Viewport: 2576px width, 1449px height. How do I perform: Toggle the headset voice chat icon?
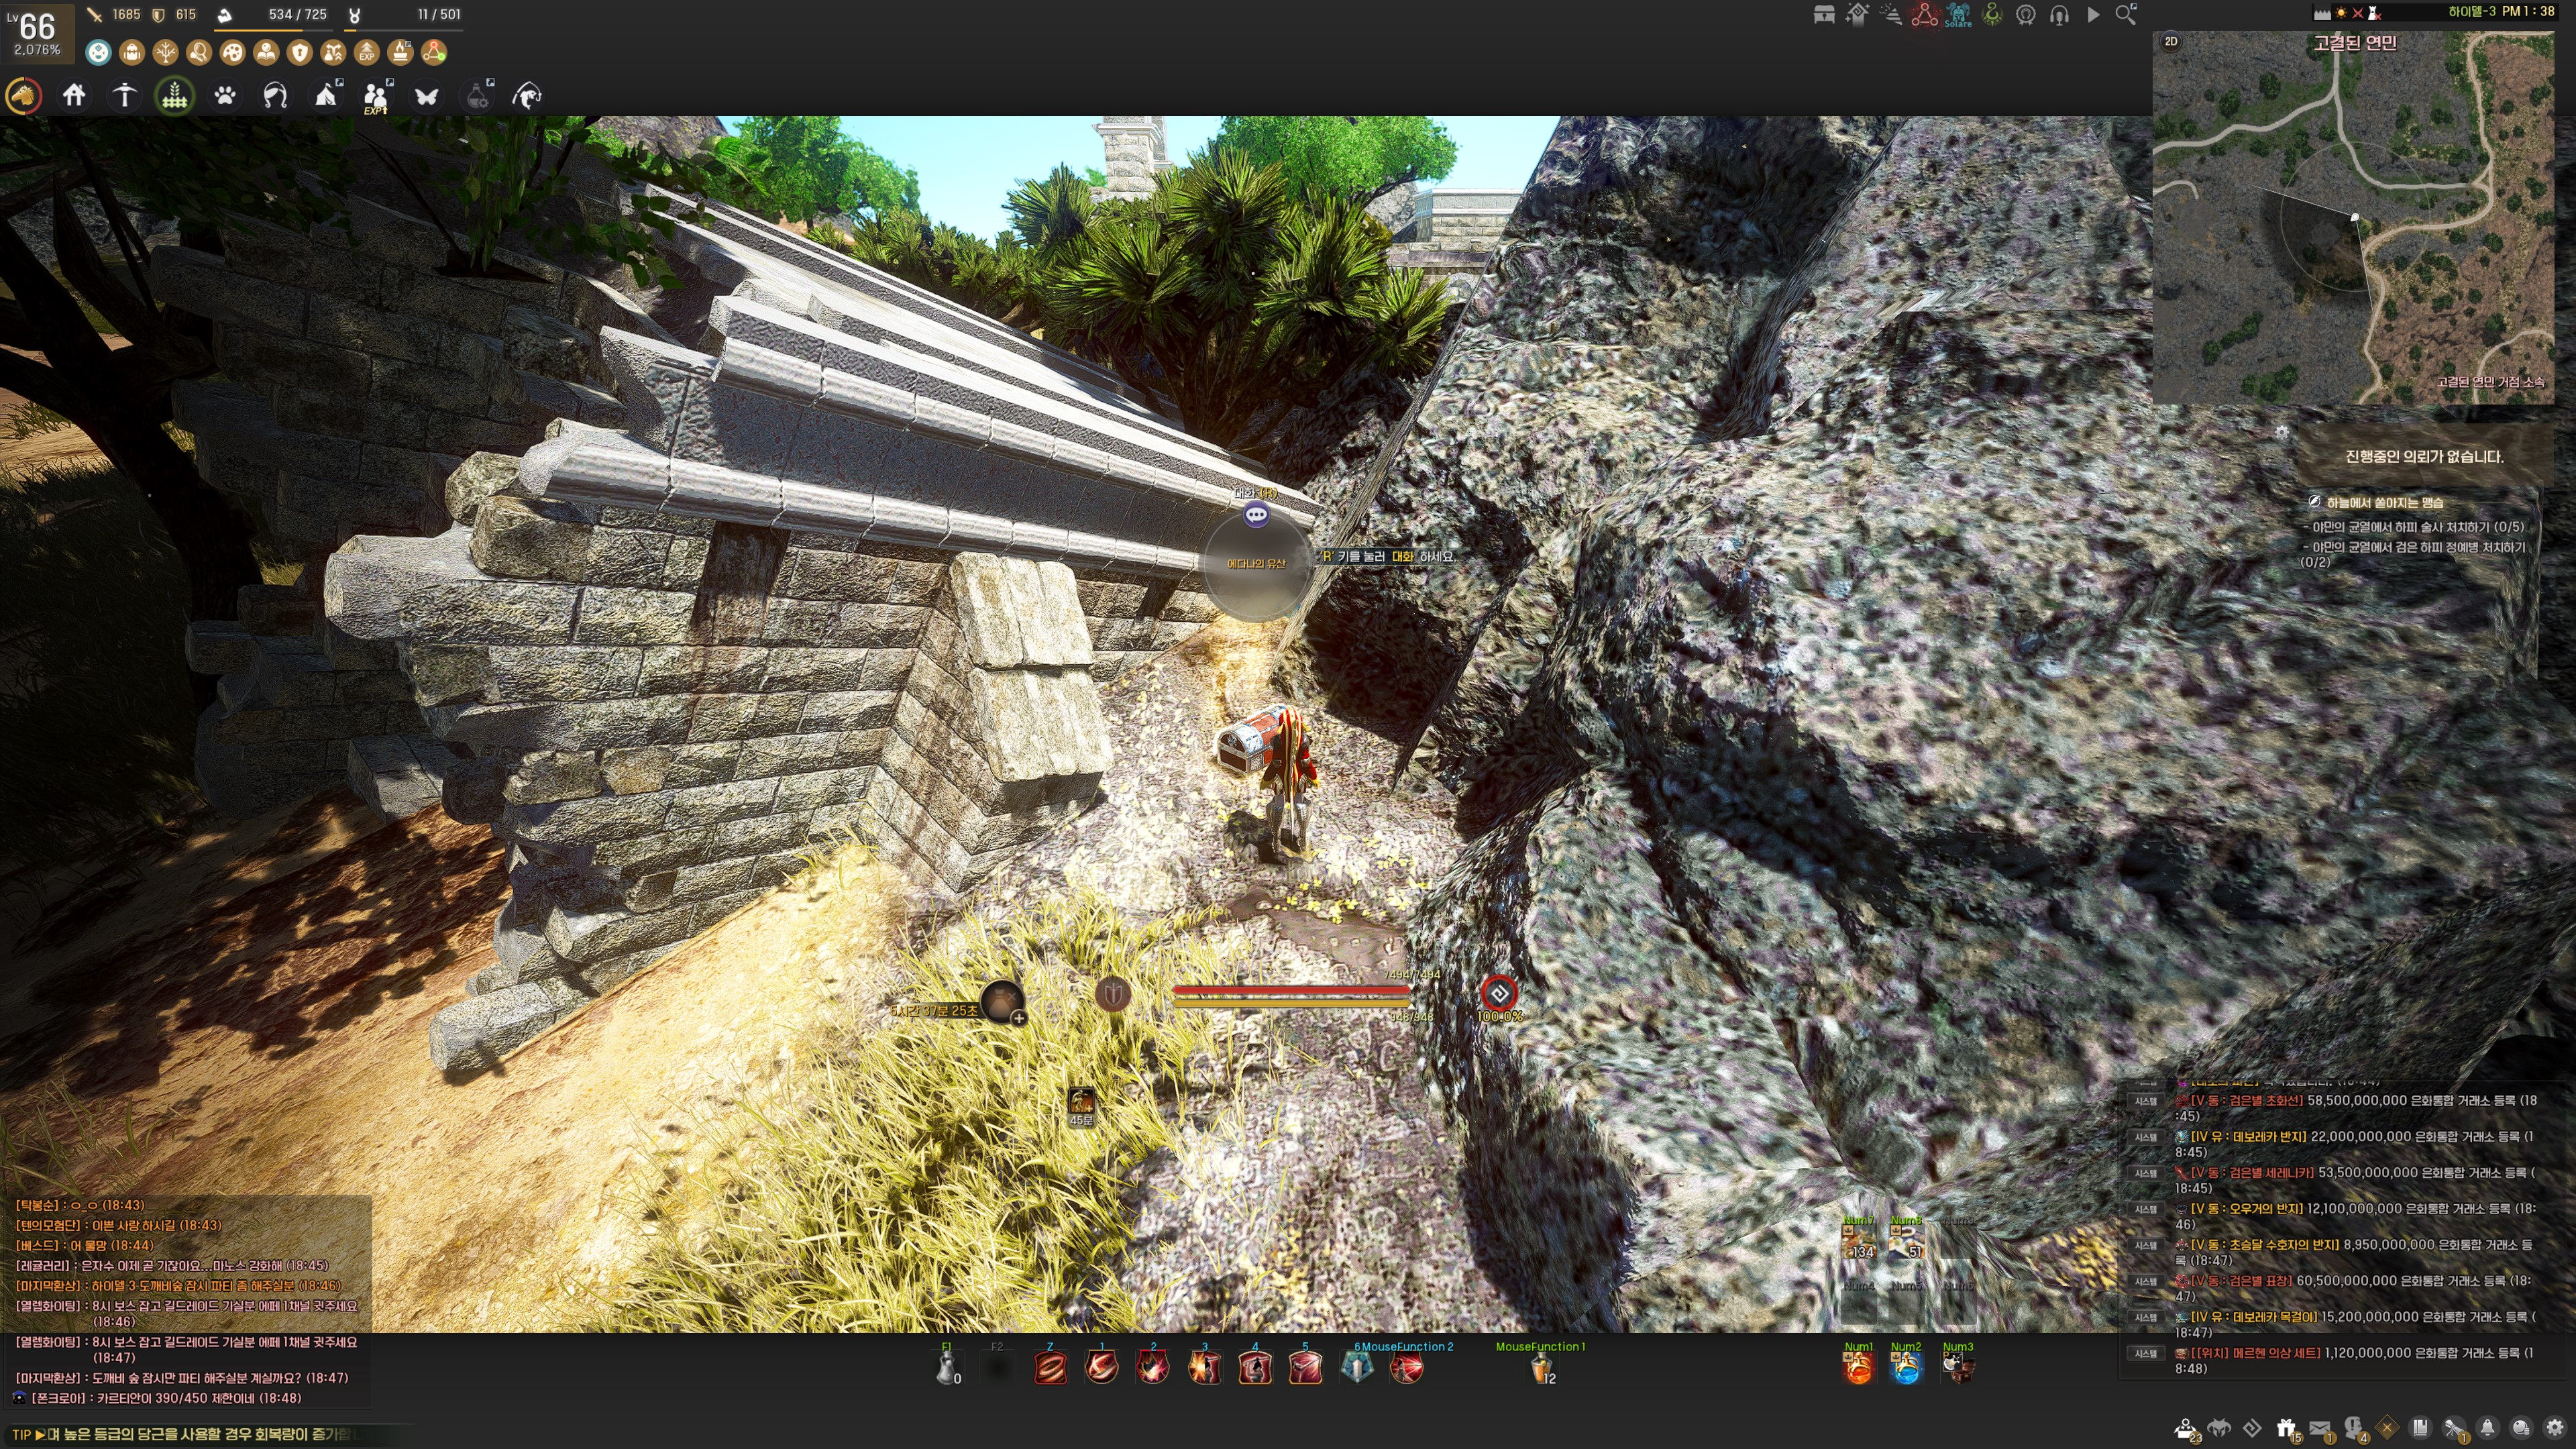coord(2059,15)
